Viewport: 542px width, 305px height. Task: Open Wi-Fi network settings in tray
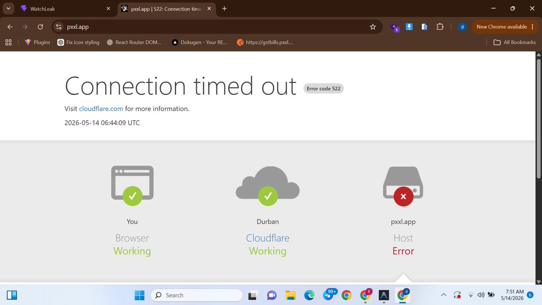tap(471, 295)
